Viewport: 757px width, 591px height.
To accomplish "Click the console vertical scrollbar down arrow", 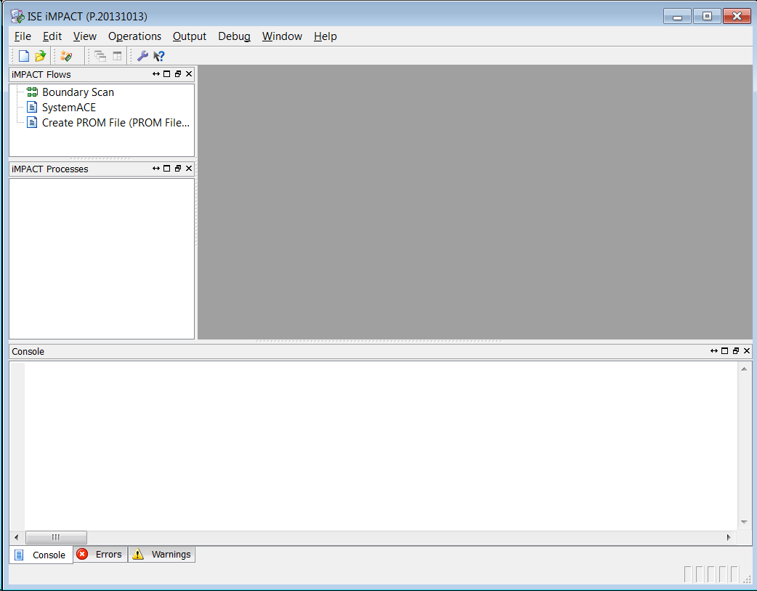I will (x=744, y=522).
